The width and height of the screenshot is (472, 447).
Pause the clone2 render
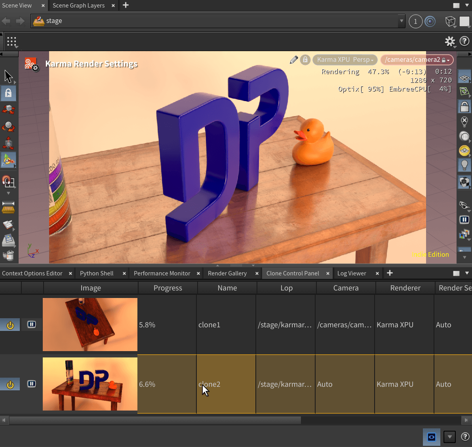click(32, 384)
